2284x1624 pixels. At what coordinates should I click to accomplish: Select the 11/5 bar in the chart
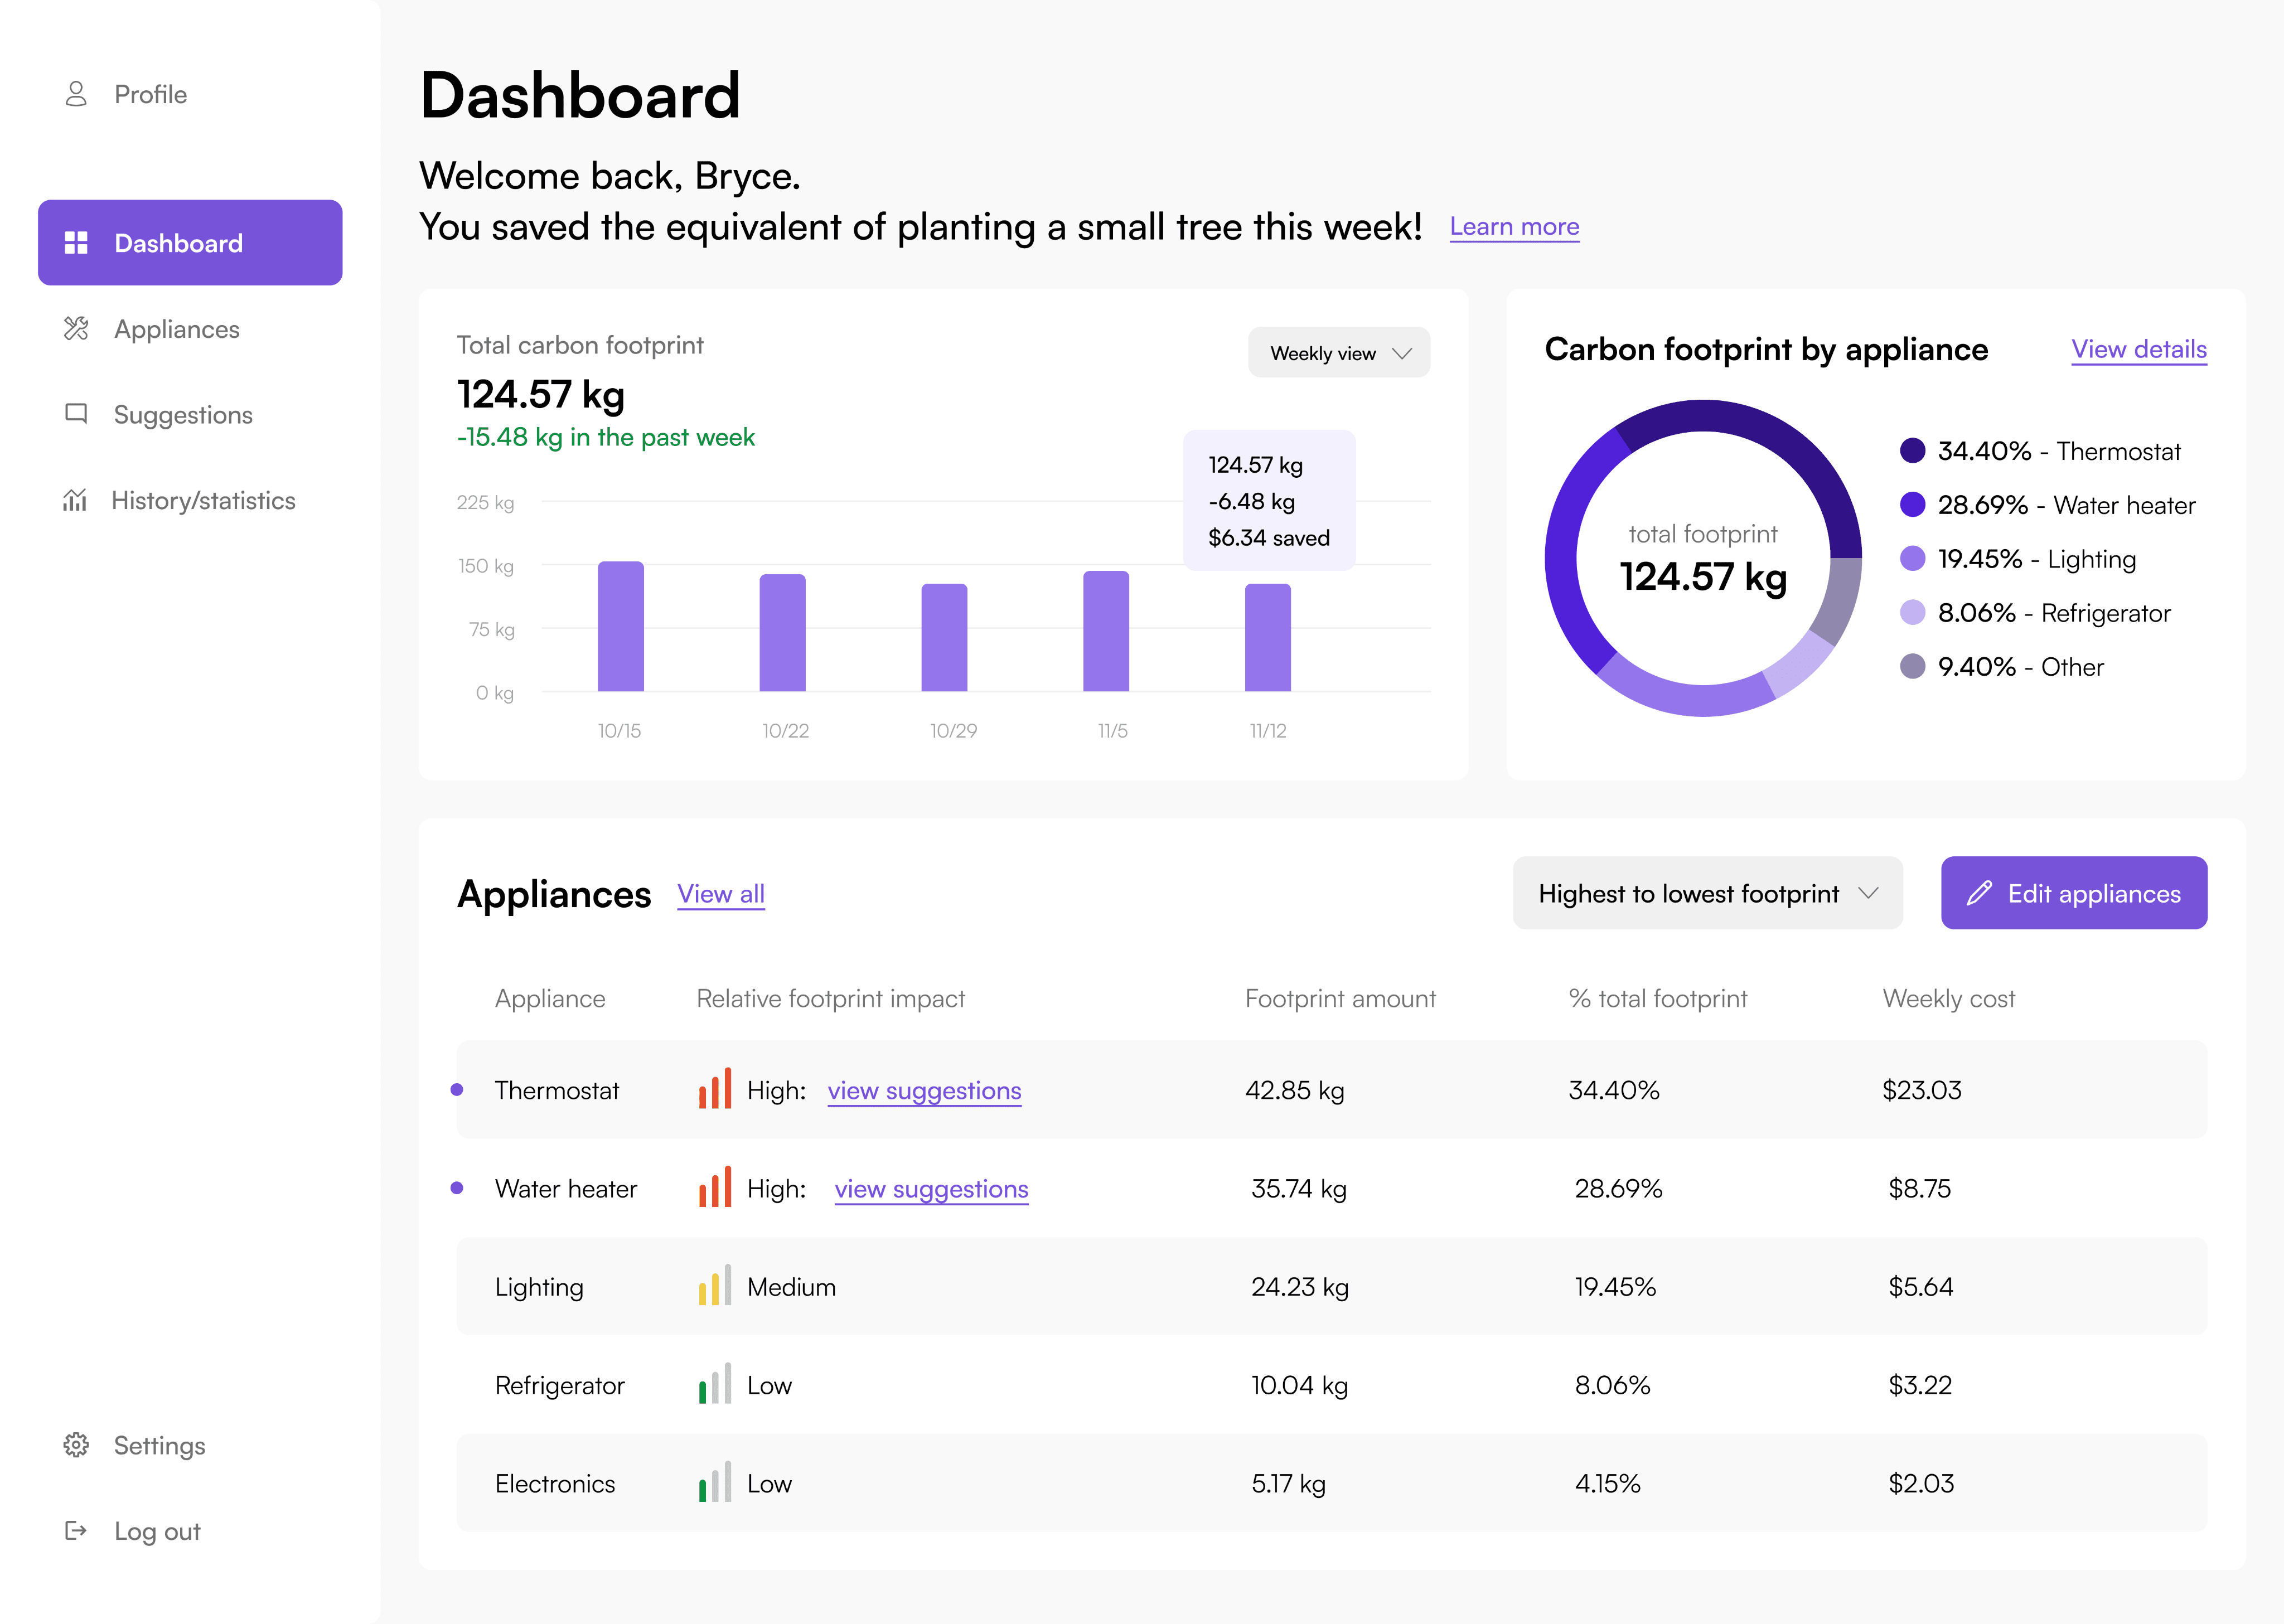pos(1106,631)
